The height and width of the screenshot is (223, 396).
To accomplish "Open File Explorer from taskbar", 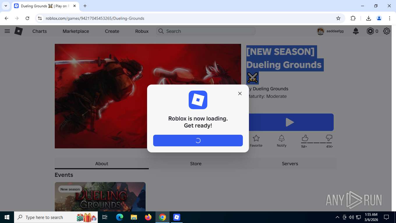I will click(134, 217).
